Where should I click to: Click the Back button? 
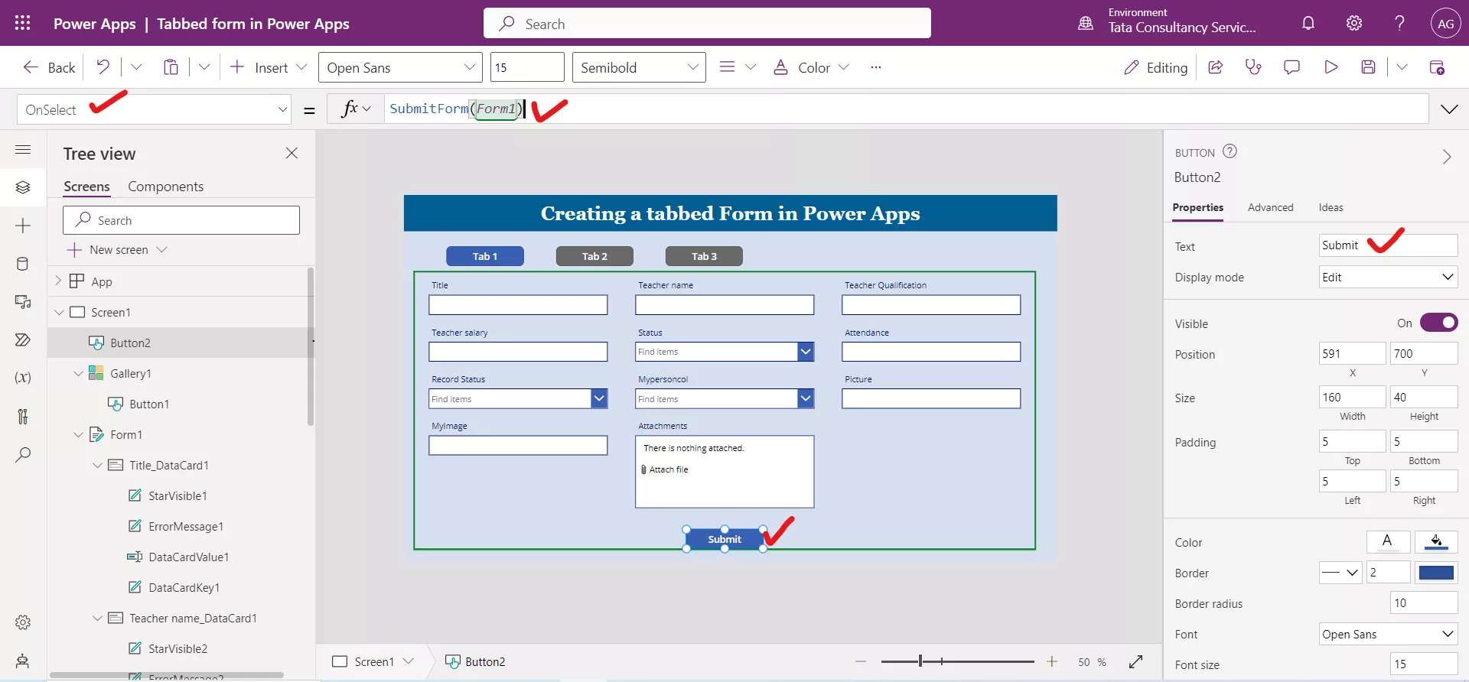(50, 67)
